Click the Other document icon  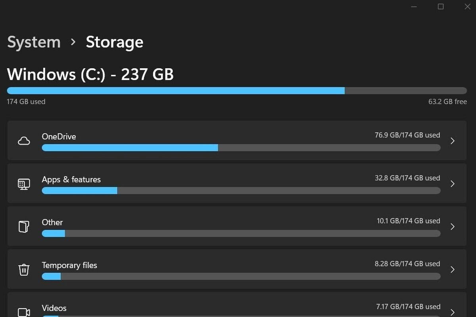coord(24,227)
